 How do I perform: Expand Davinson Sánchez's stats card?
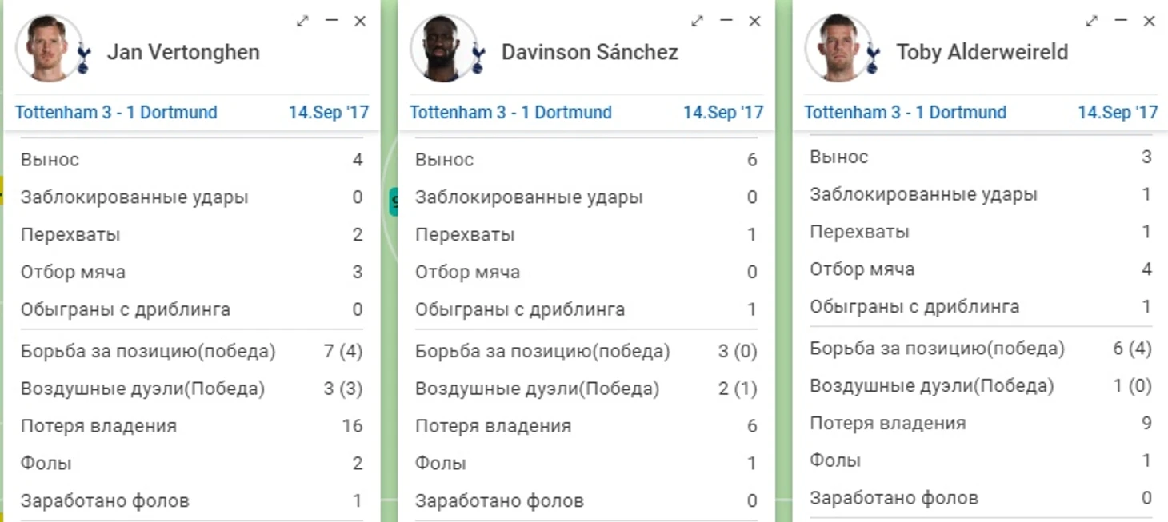point(697,22)
